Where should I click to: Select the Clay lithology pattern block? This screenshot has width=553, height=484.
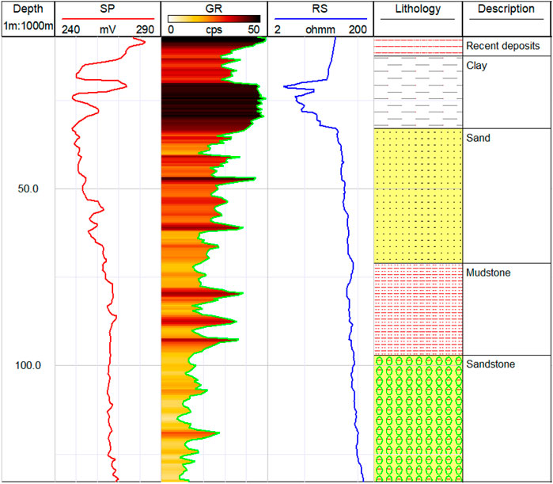[418, 92]
